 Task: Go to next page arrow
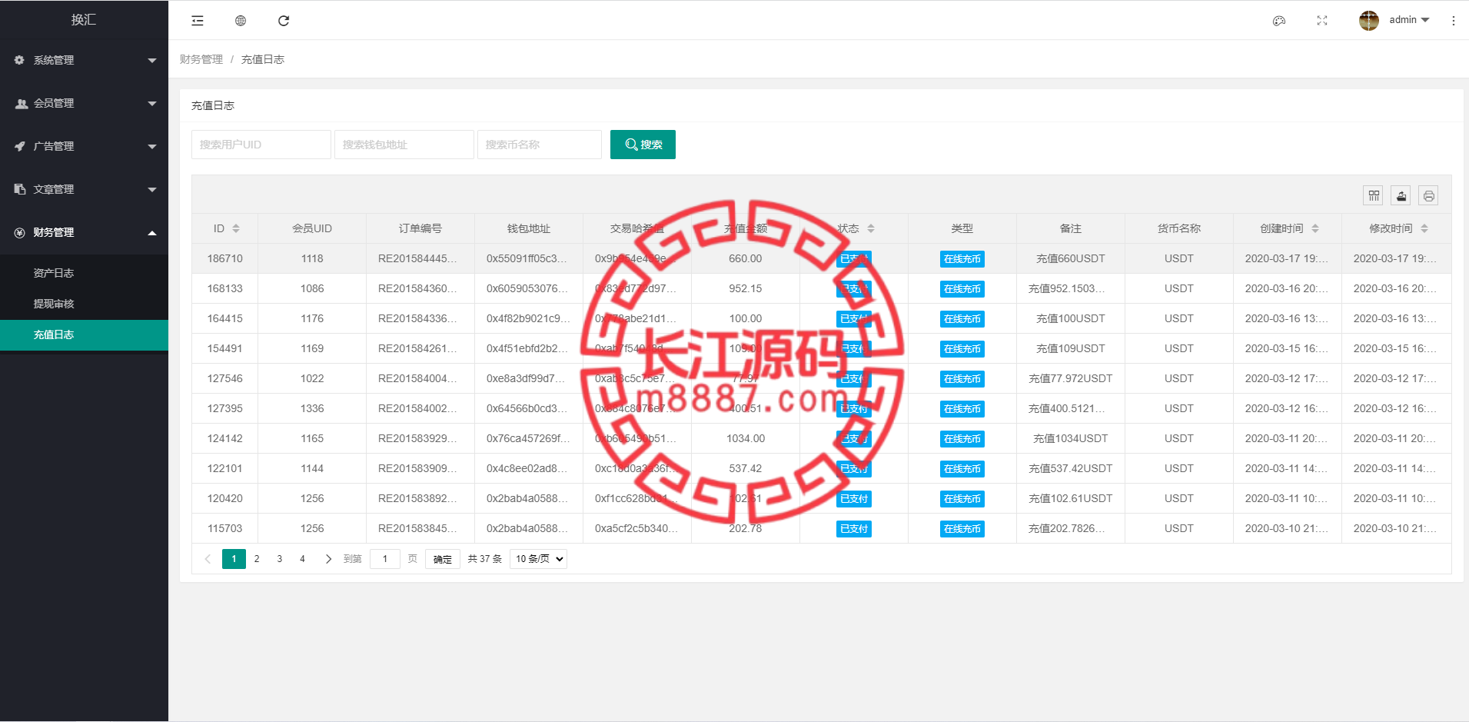pos(328,559)
